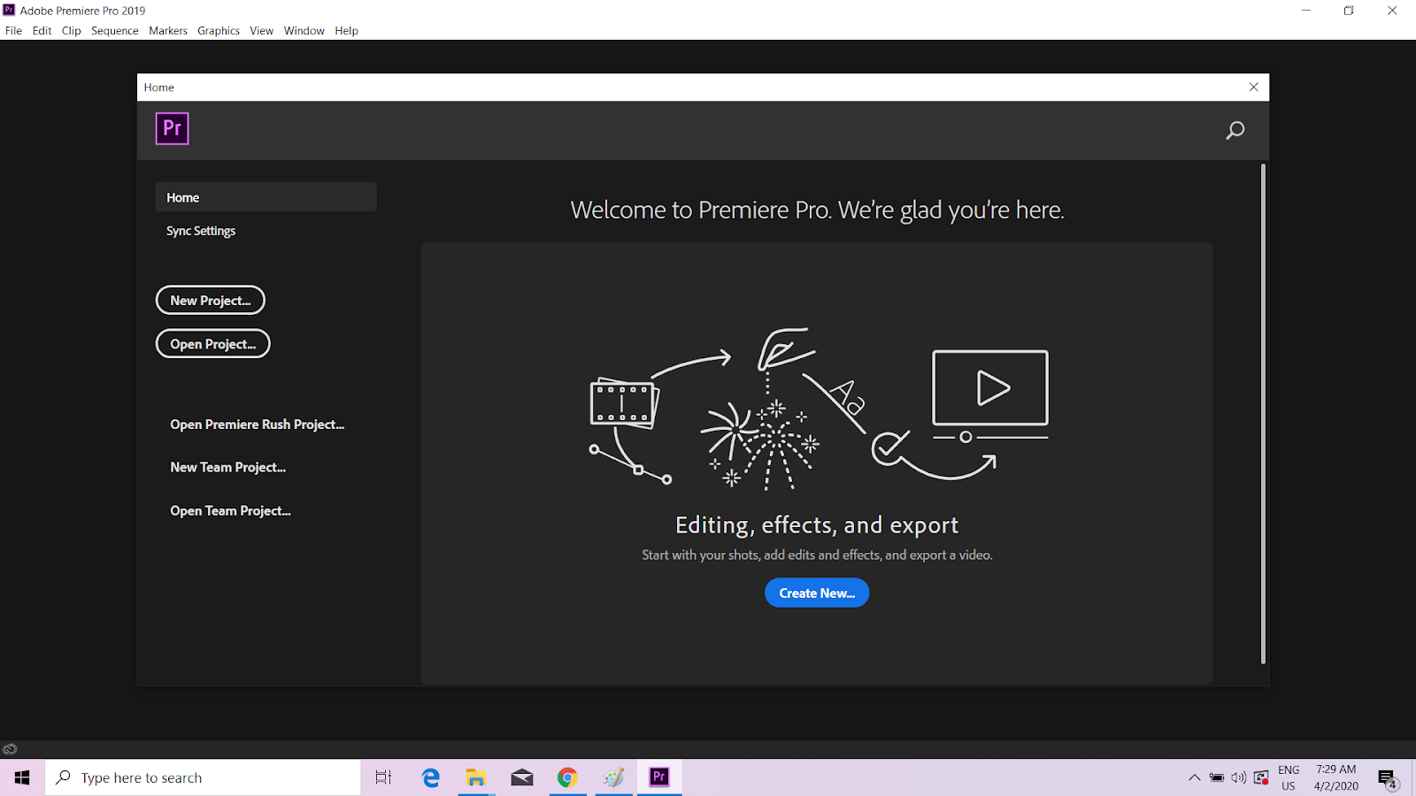
Task: Check the battery status icon
Action: click(x=1217, y=778)
